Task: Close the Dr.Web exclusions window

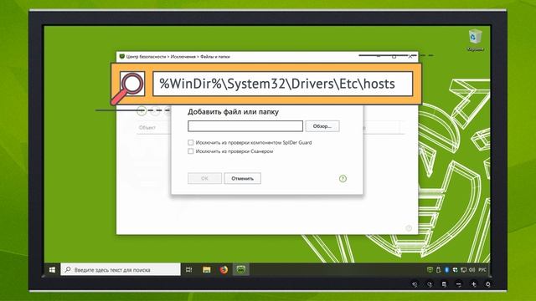Action: [x=410, y=57]
